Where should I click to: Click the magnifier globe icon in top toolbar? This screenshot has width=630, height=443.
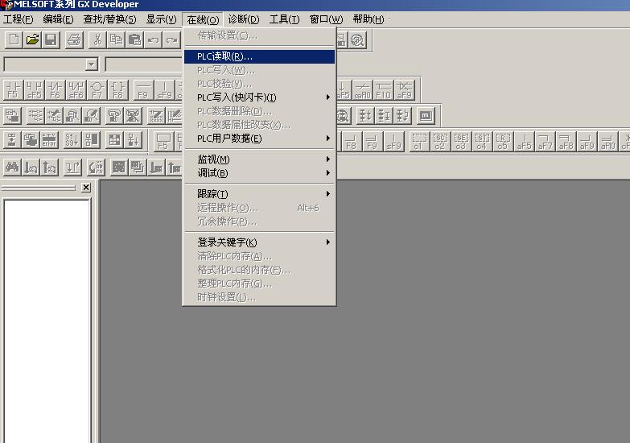click(357, 39)
